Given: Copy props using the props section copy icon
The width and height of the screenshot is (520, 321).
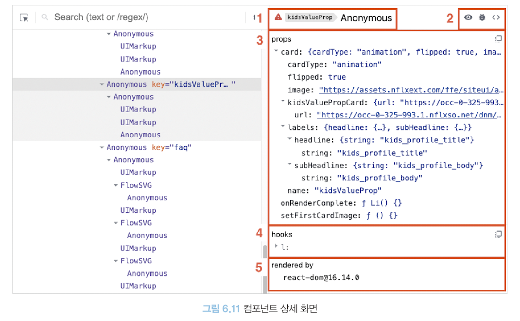Looking at the screenshot, I should pos(498,39).
